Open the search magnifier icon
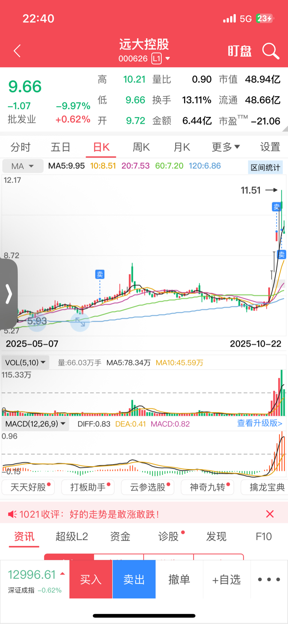 (270, 51)
